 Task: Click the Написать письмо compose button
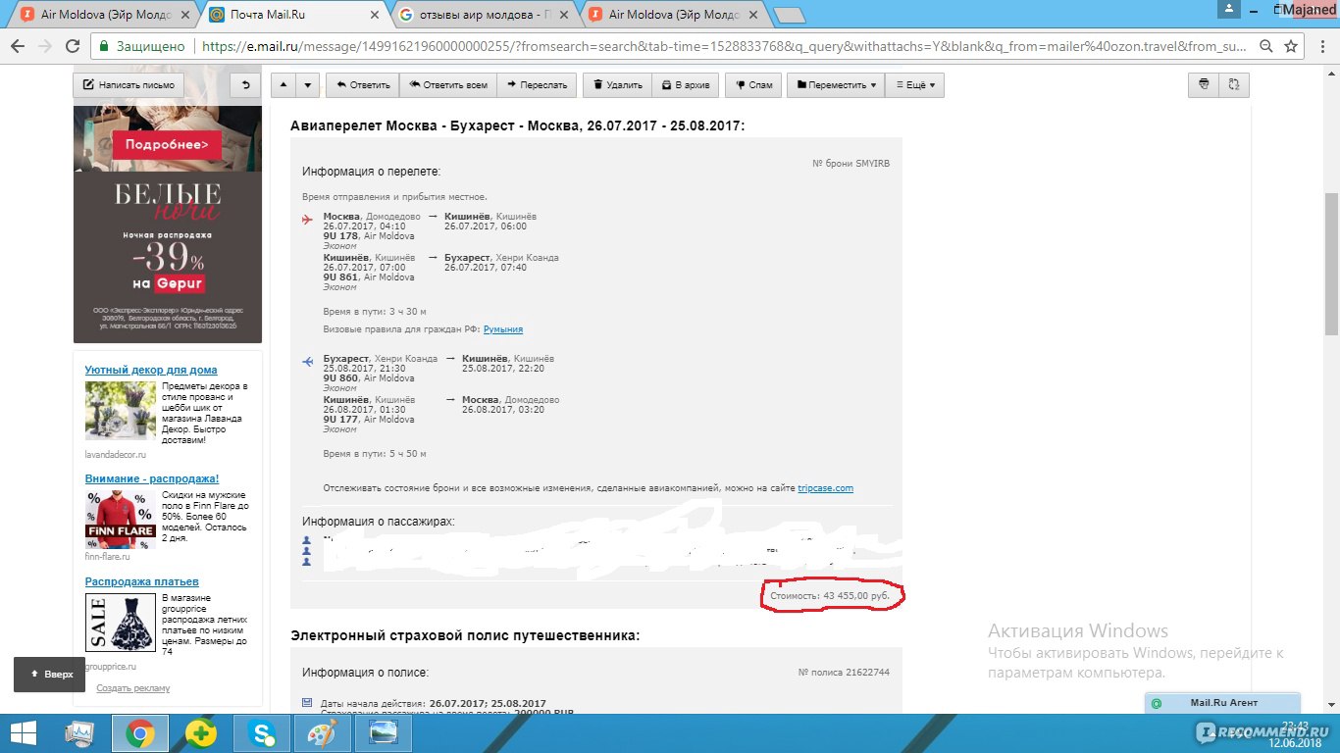click(x=129, y=85)
